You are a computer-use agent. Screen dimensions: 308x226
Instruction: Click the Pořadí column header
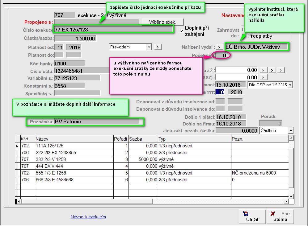tap(121, 139)
